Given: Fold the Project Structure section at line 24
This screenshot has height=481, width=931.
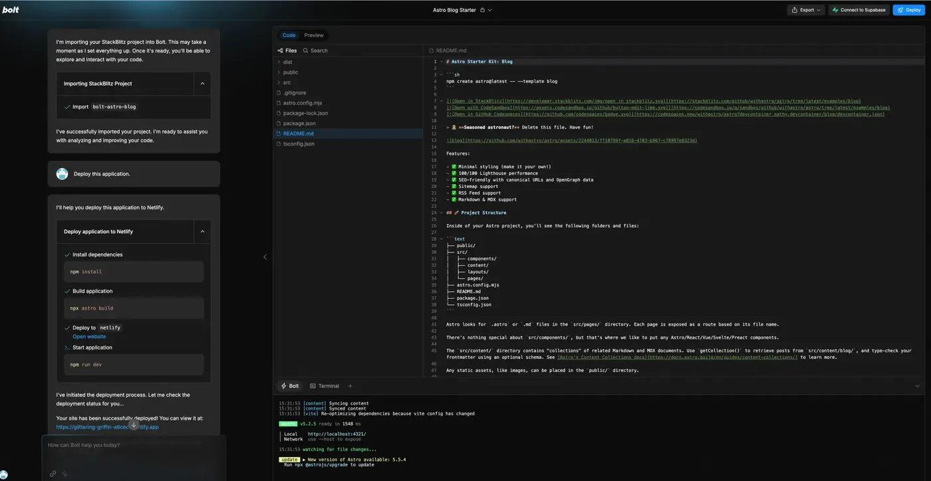Looking at the screenshot, I should coord(441,213).
